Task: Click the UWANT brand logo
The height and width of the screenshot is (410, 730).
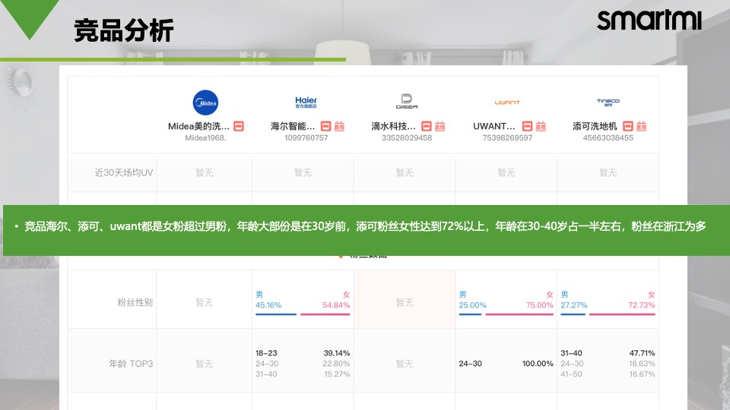Action: [507, 102]
